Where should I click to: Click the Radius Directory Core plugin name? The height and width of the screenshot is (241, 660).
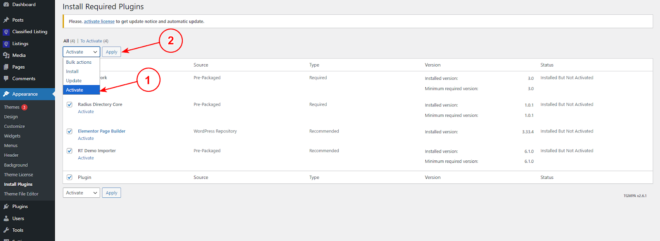tap(100, 104)
